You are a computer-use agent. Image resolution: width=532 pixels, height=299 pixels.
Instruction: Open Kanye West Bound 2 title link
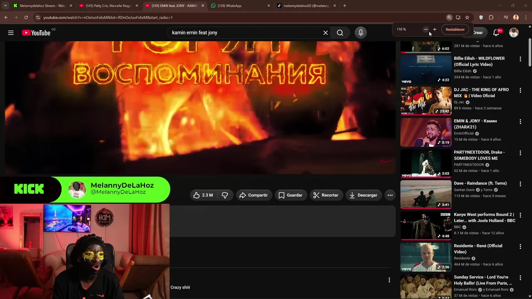pyautogui.click(x=485, y=218)
